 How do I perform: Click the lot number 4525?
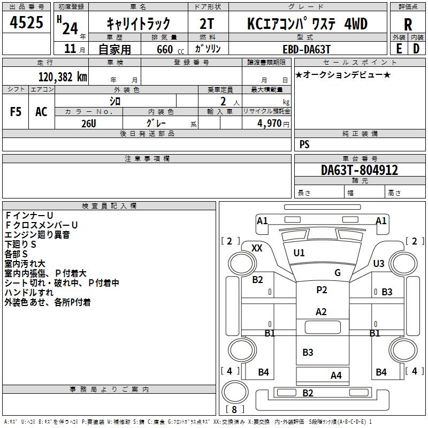pos(27,23)
